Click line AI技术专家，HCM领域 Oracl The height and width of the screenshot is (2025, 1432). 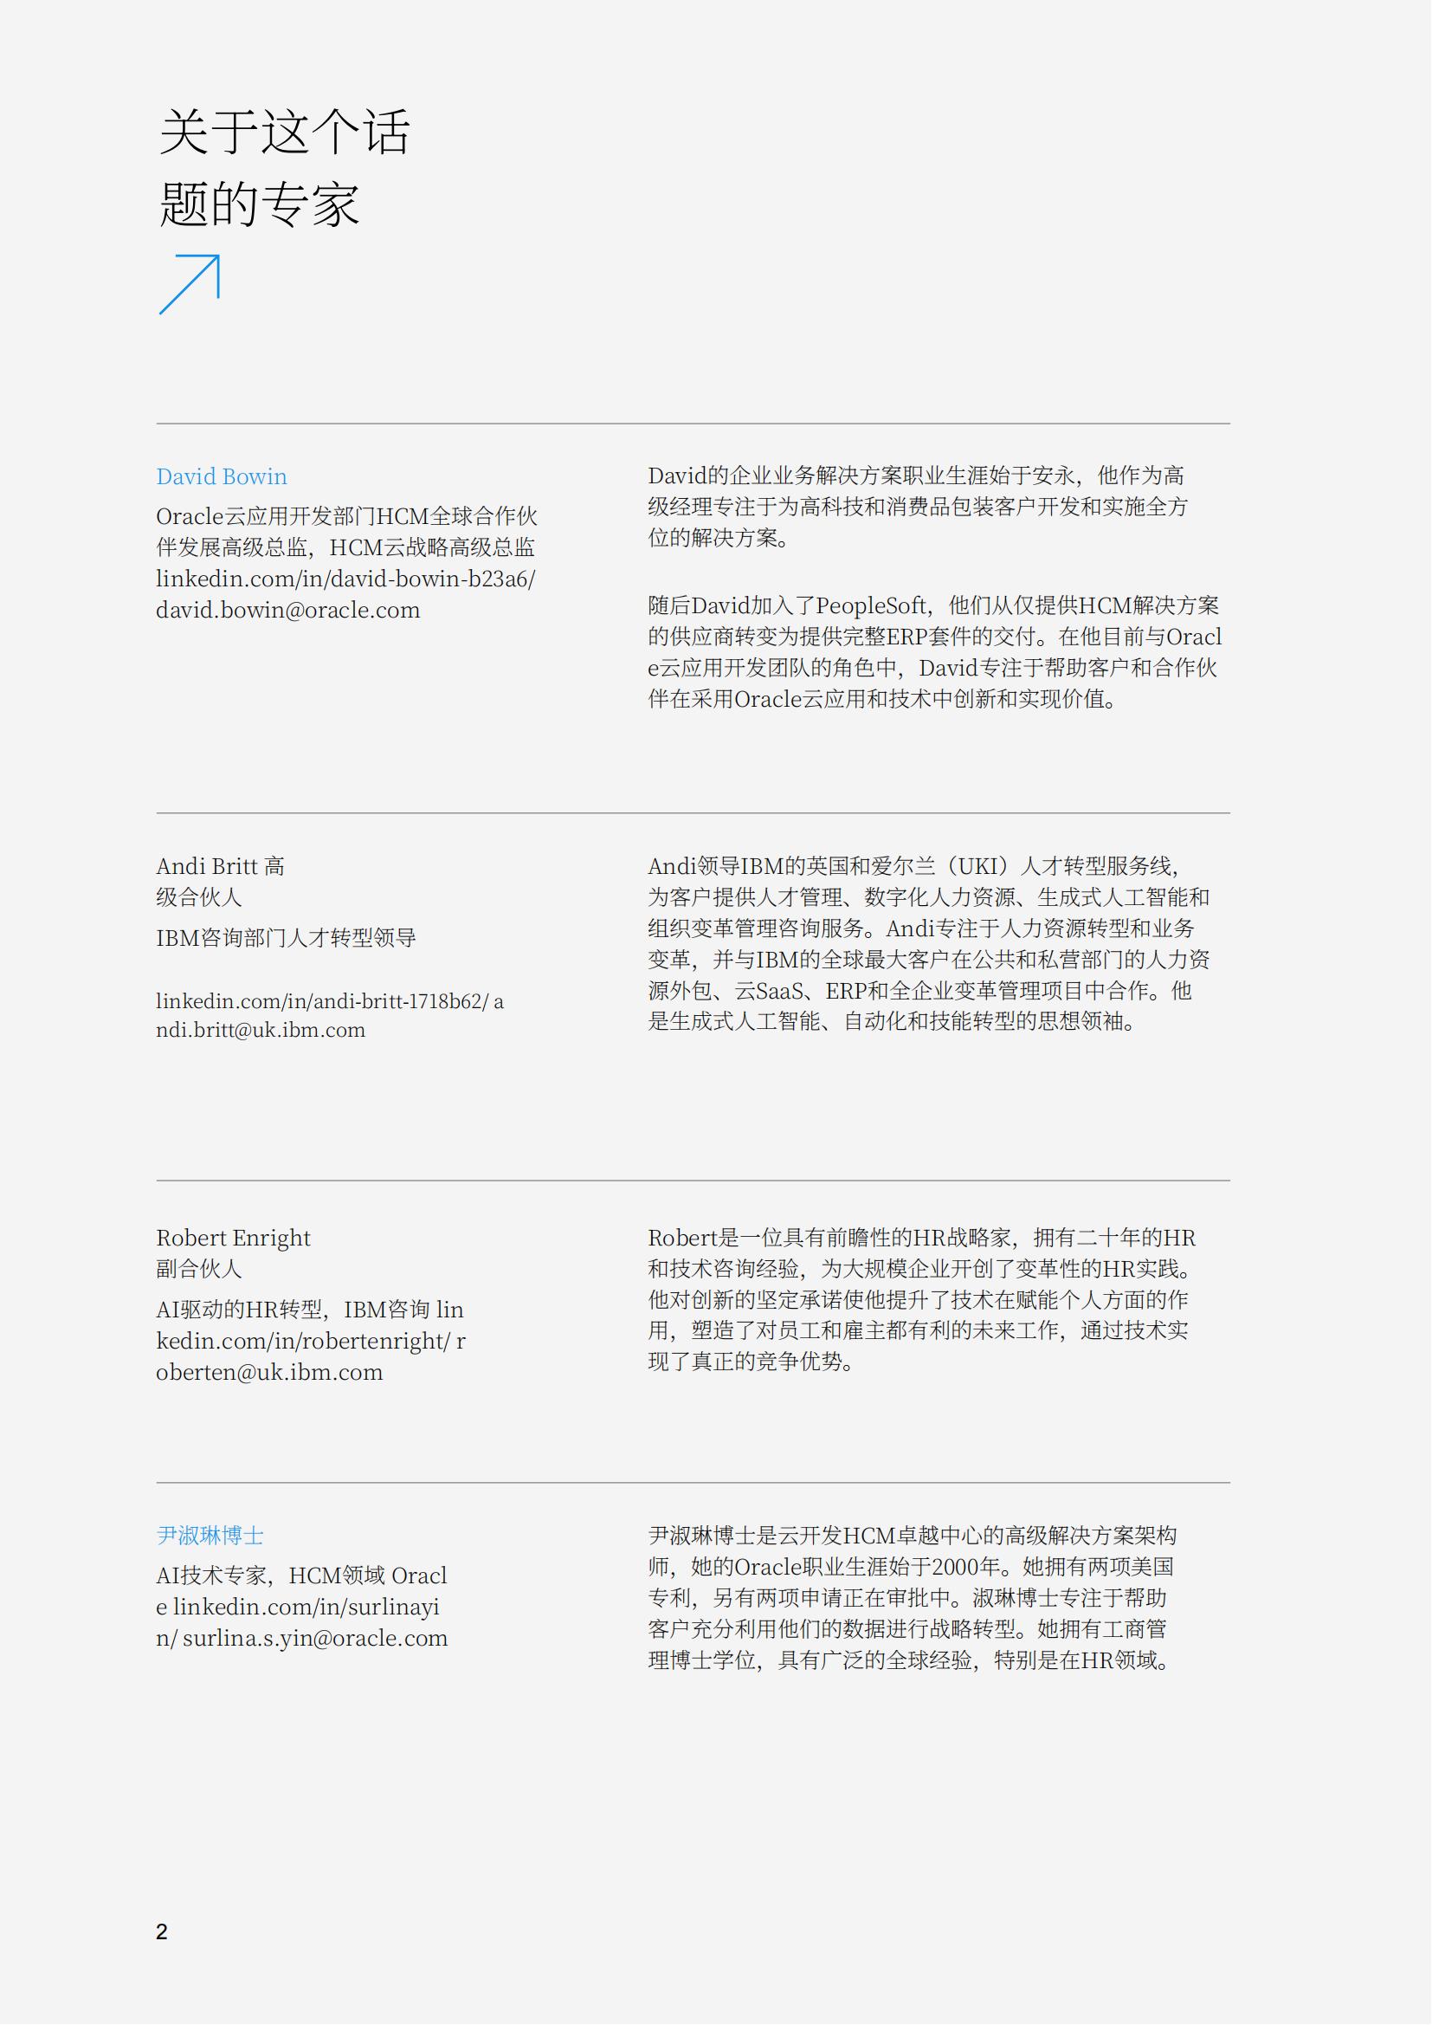coord(301,1575)
